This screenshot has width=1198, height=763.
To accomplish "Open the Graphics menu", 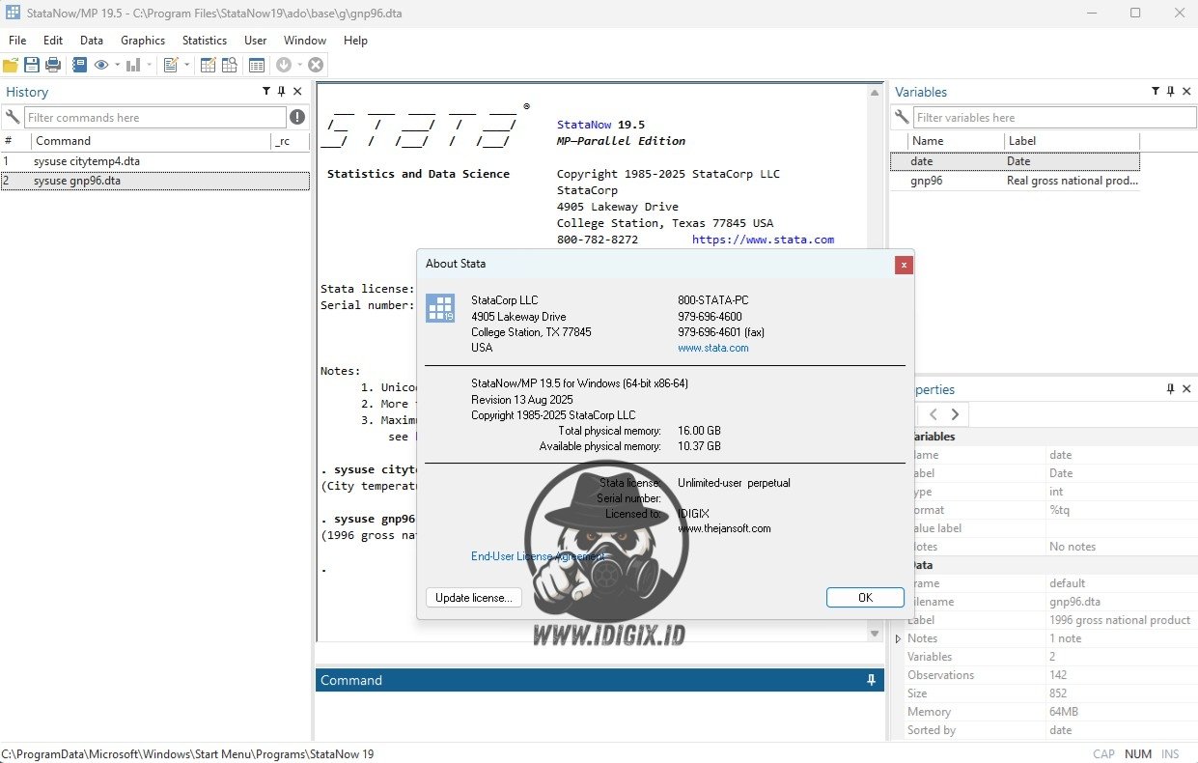I will [x=143, y=41].
